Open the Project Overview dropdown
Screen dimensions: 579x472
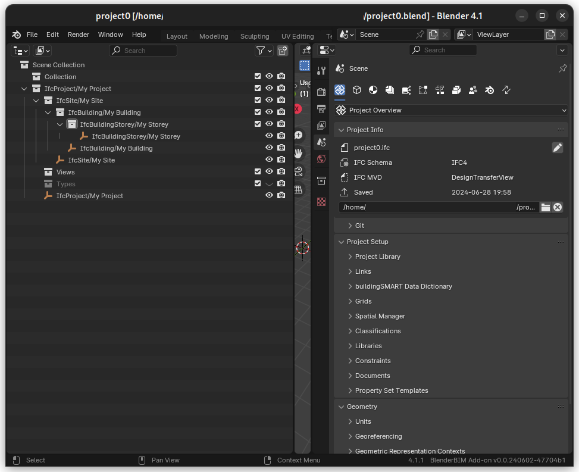tap(450, 110)
